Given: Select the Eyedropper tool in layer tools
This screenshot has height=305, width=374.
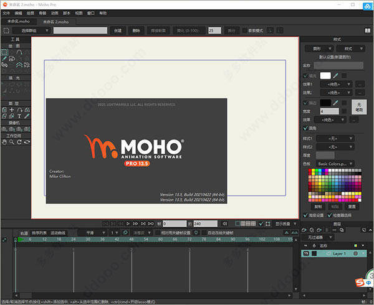Looking at the screenshot, I should tap(27, 116).
